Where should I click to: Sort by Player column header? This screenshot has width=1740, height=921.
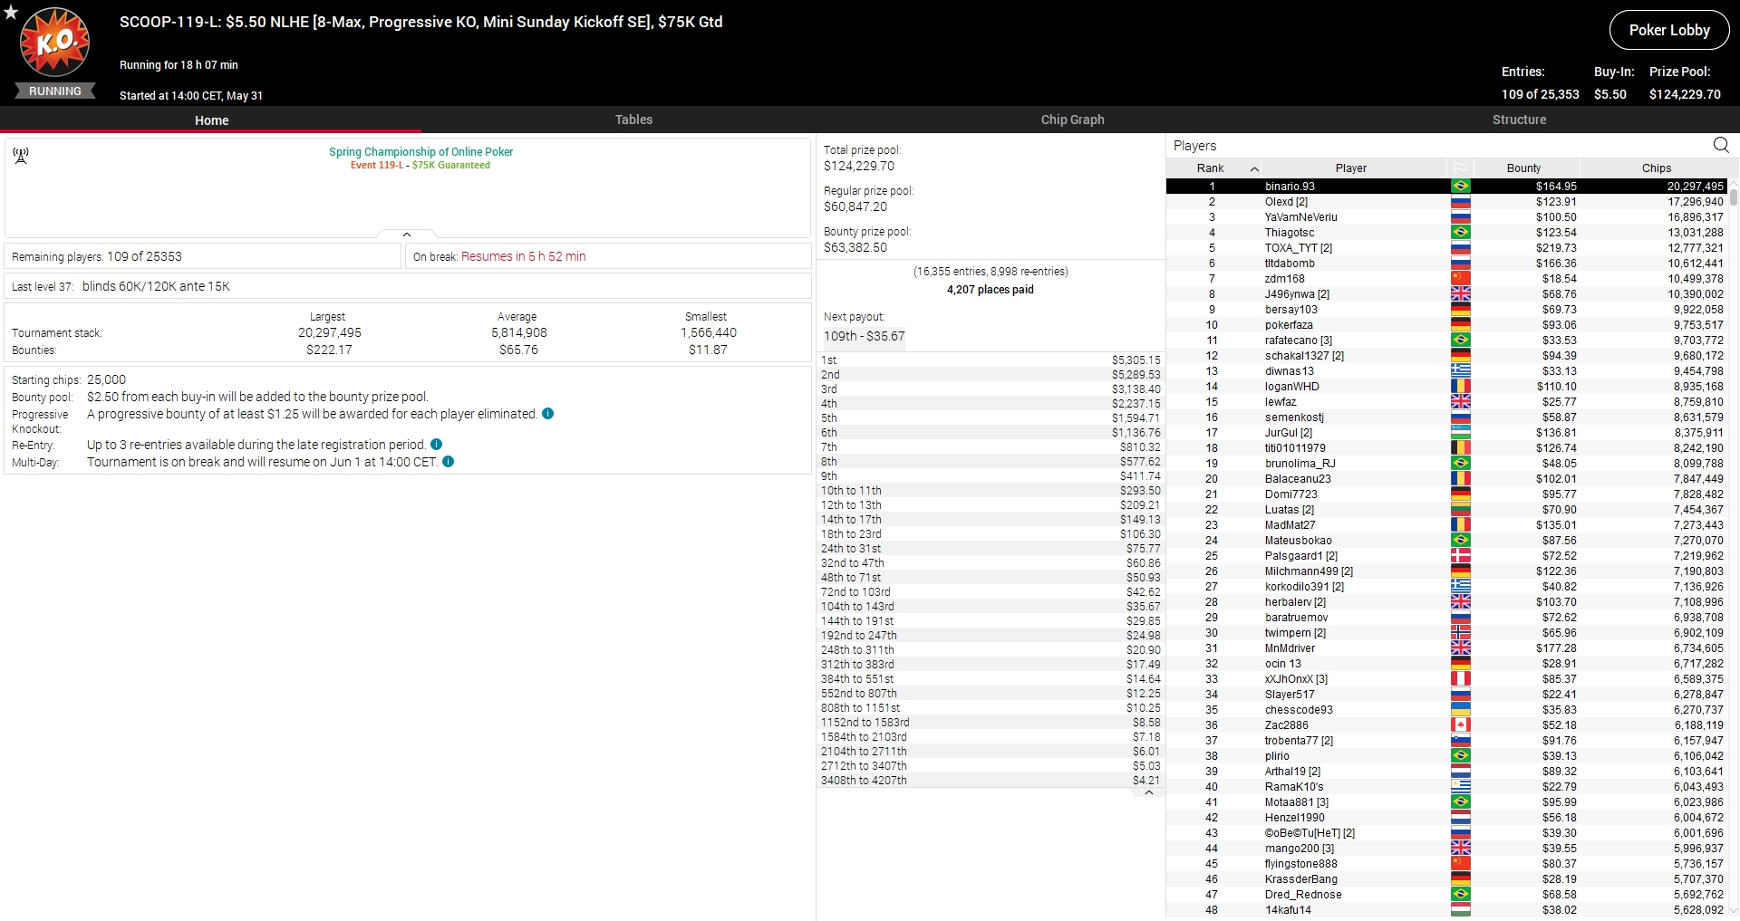click(x=1350, y=168)
